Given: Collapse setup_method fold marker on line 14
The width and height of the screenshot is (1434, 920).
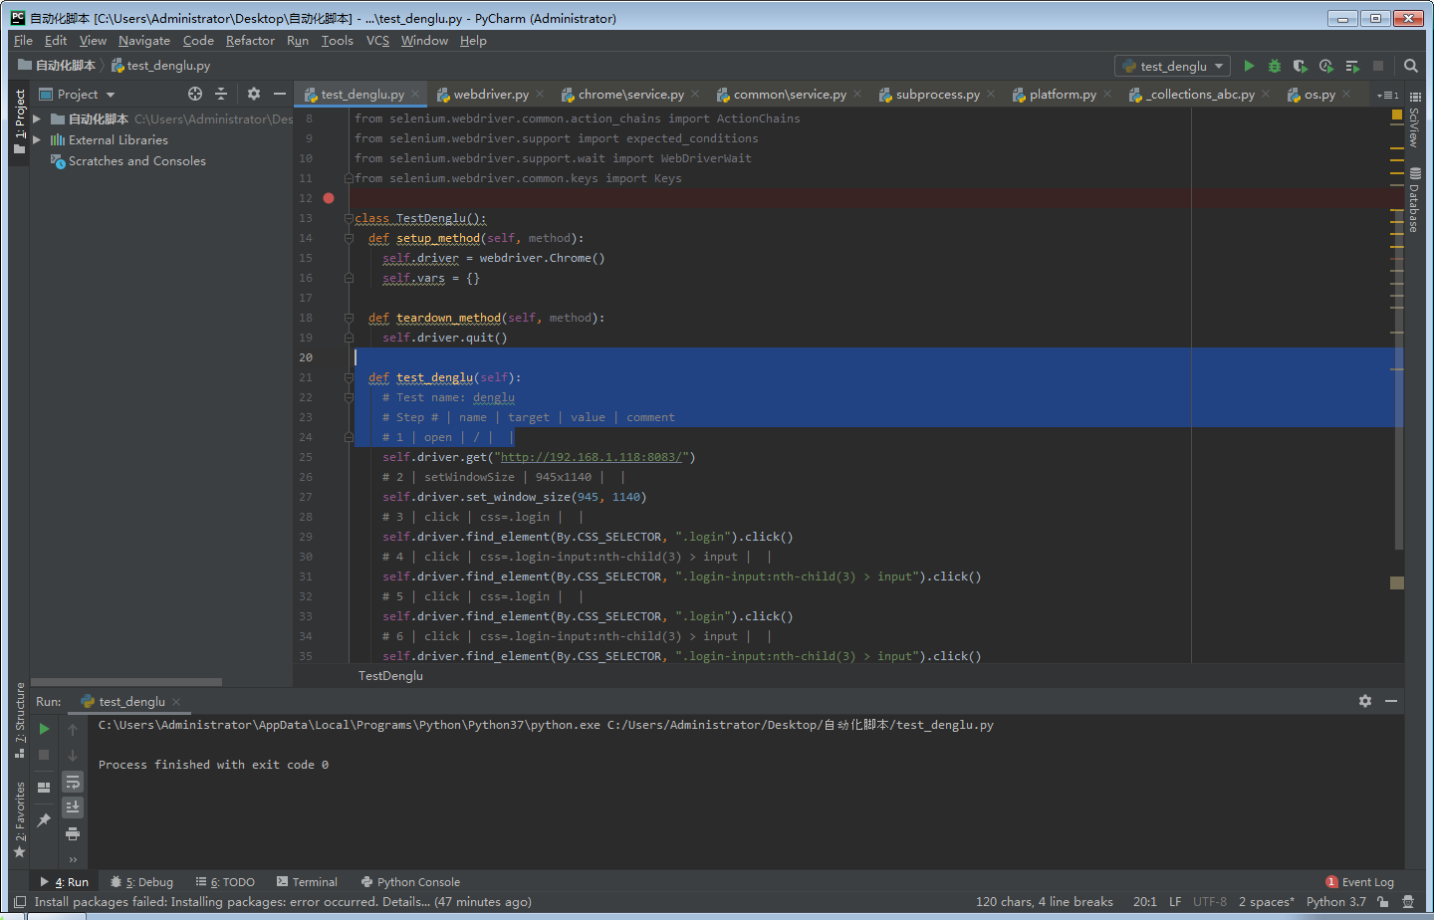Looking at the screenshot, I should (349, 238).
